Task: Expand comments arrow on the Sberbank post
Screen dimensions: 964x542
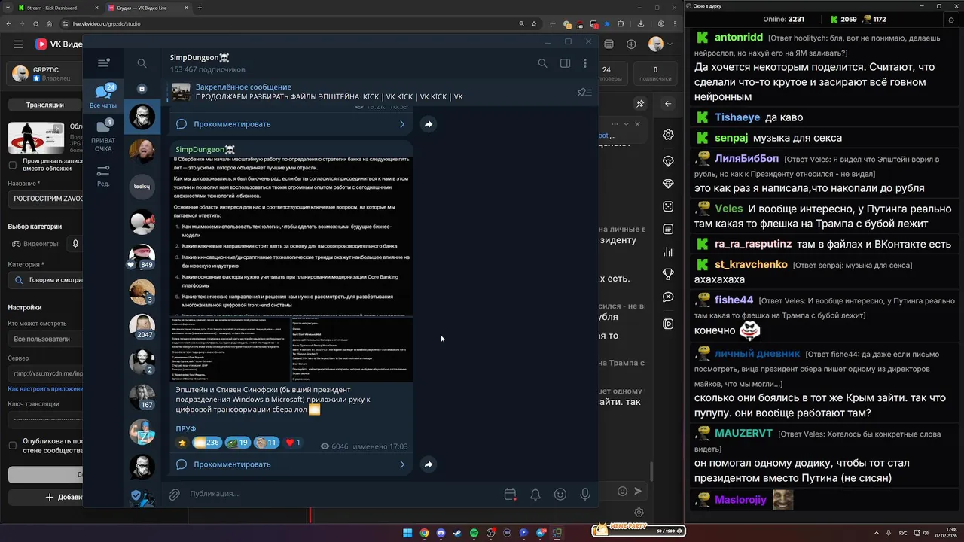Action: [402, 464]
